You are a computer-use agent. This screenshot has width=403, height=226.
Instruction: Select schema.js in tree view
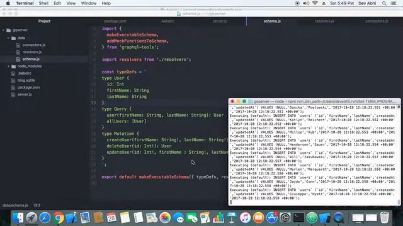coord(31,59)
